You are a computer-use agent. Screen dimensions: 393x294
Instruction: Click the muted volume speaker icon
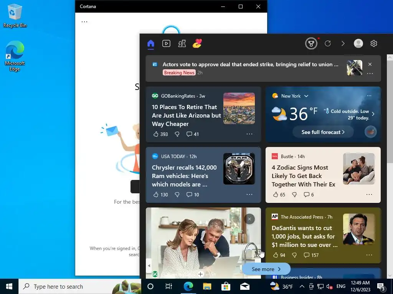coord(329,286)
